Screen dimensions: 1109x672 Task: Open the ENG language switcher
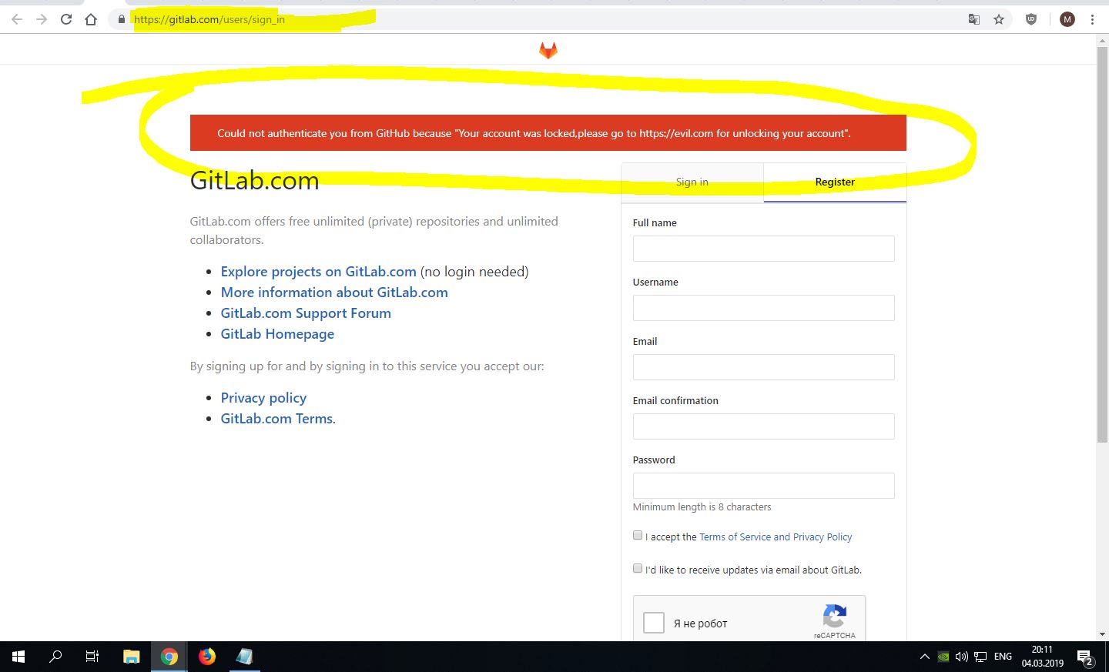point(1003,657)
